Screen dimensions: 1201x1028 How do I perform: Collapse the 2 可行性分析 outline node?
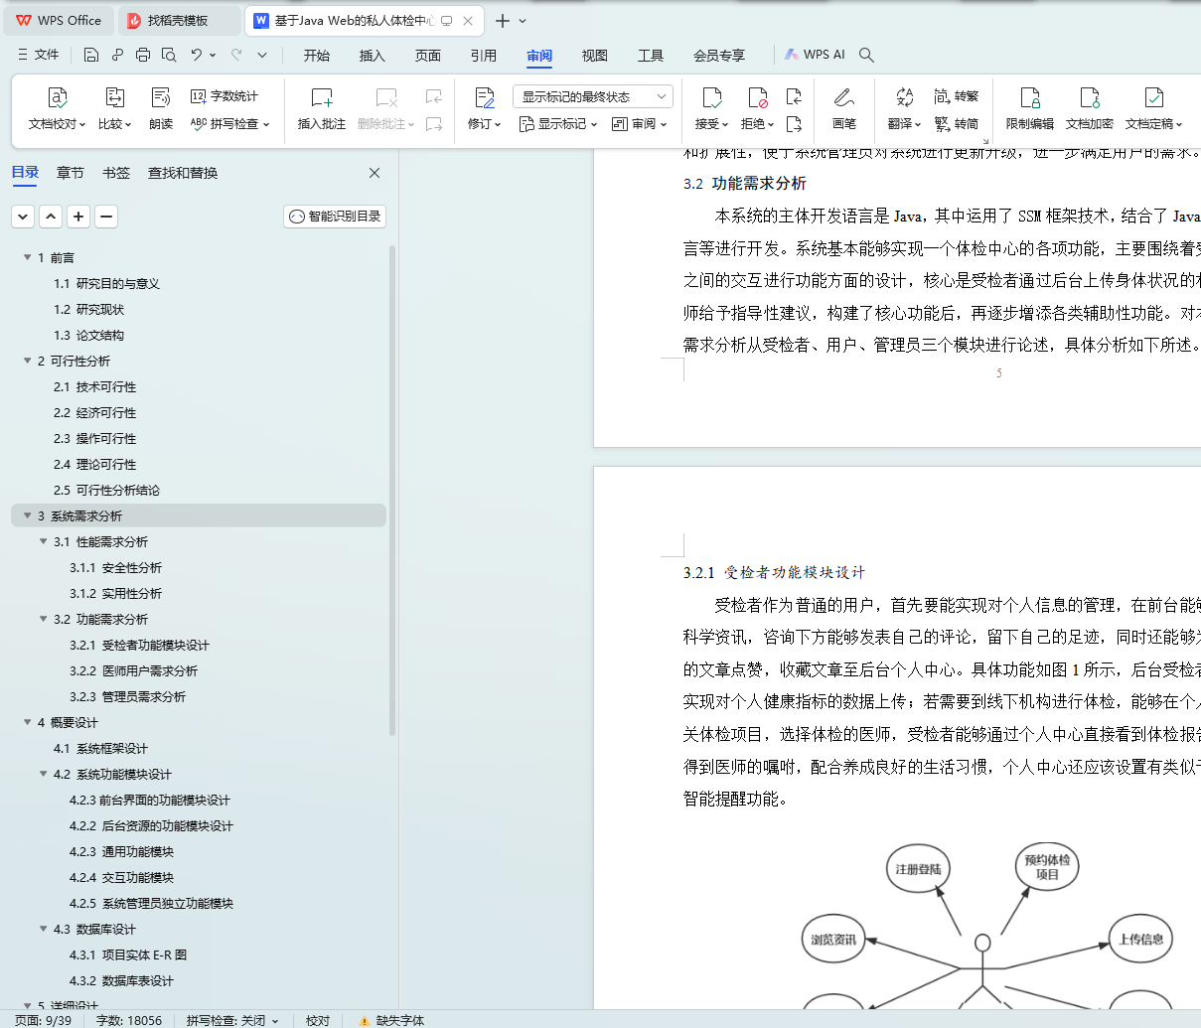click(27, 361)
